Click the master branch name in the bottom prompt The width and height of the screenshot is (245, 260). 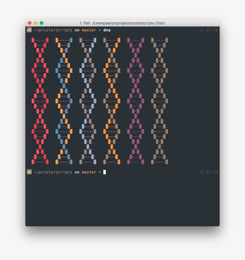(x=88, y=172)
